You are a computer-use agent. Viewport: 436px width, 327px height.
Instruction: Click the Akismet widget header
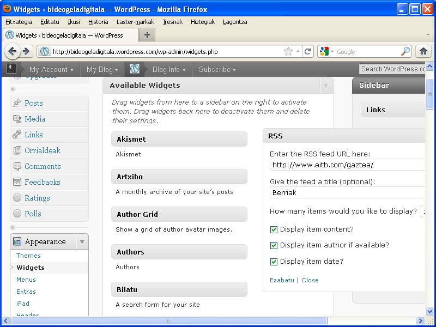179,139
